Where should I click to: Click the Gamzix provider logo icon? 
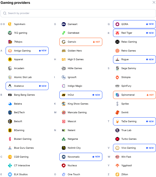pos(64,42)
